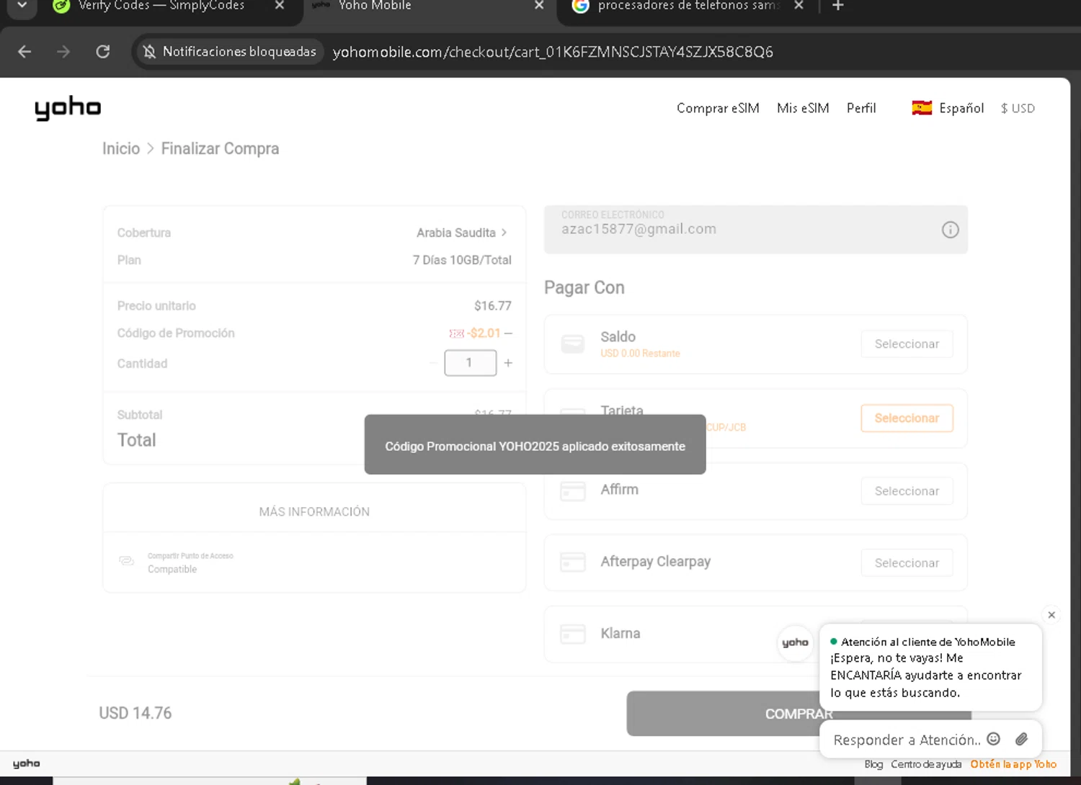This screenshot has width=1081, height=785.
Task: Open a new browser tab
Action: [837, 6]
